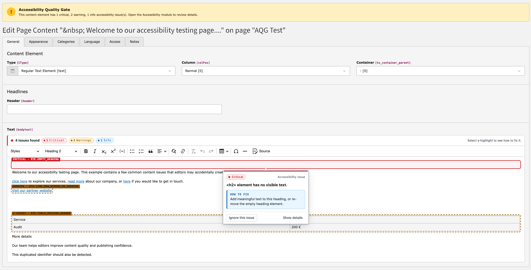Click the 'More details' paragraph
Image resolution: width=531 pixels, height=270 pixels.
point(22,237)
